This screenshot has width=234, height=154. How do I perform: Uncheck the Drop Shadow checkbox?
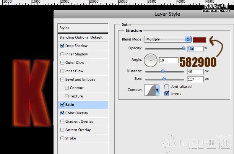tap(62, 45)
